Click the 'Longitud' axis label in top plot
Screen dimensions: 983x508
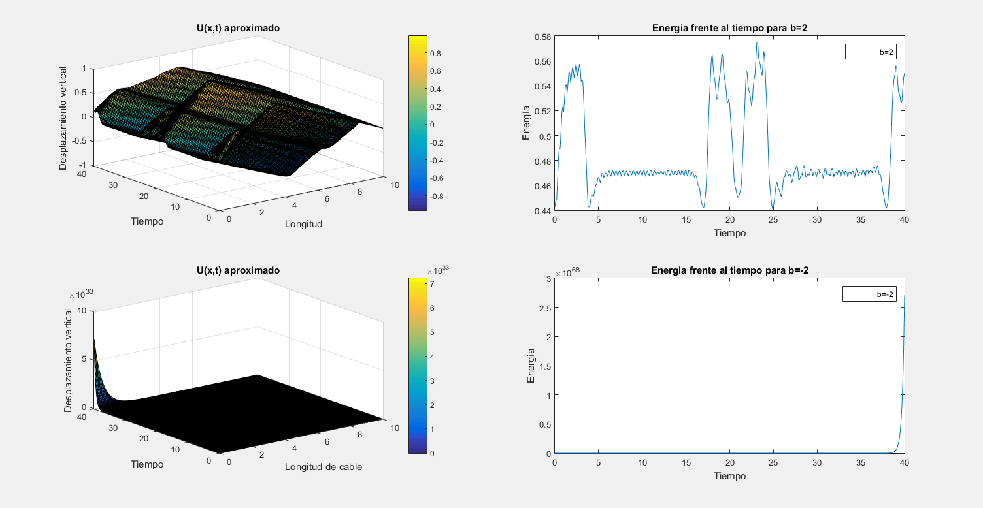(x=303, y=224)
